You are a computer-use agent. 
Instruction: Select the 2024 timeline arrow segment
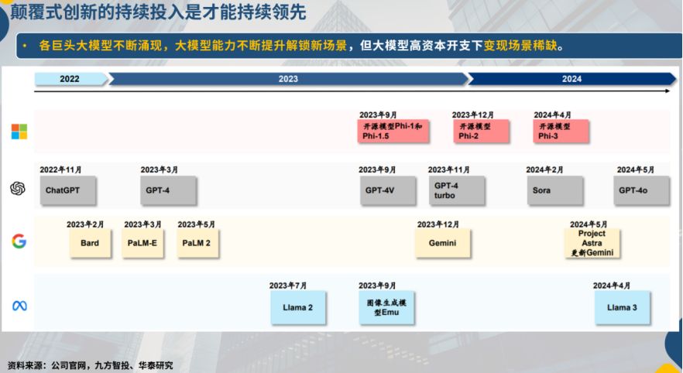572,79
